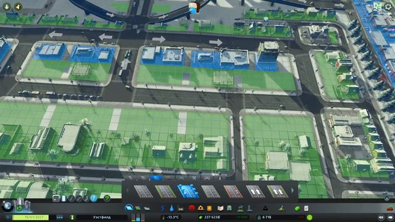
Task: Click the happiness smiley face icon
Action: point(310,217)
